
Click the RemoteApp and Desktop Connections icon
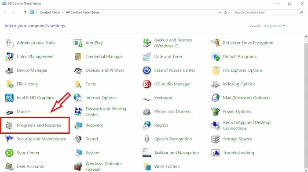click(x=216, y=125)
